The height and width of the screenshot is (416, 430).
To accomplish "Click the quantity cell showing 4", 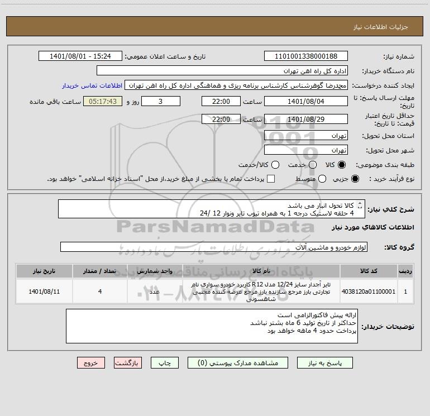I will tap(100, 291).
